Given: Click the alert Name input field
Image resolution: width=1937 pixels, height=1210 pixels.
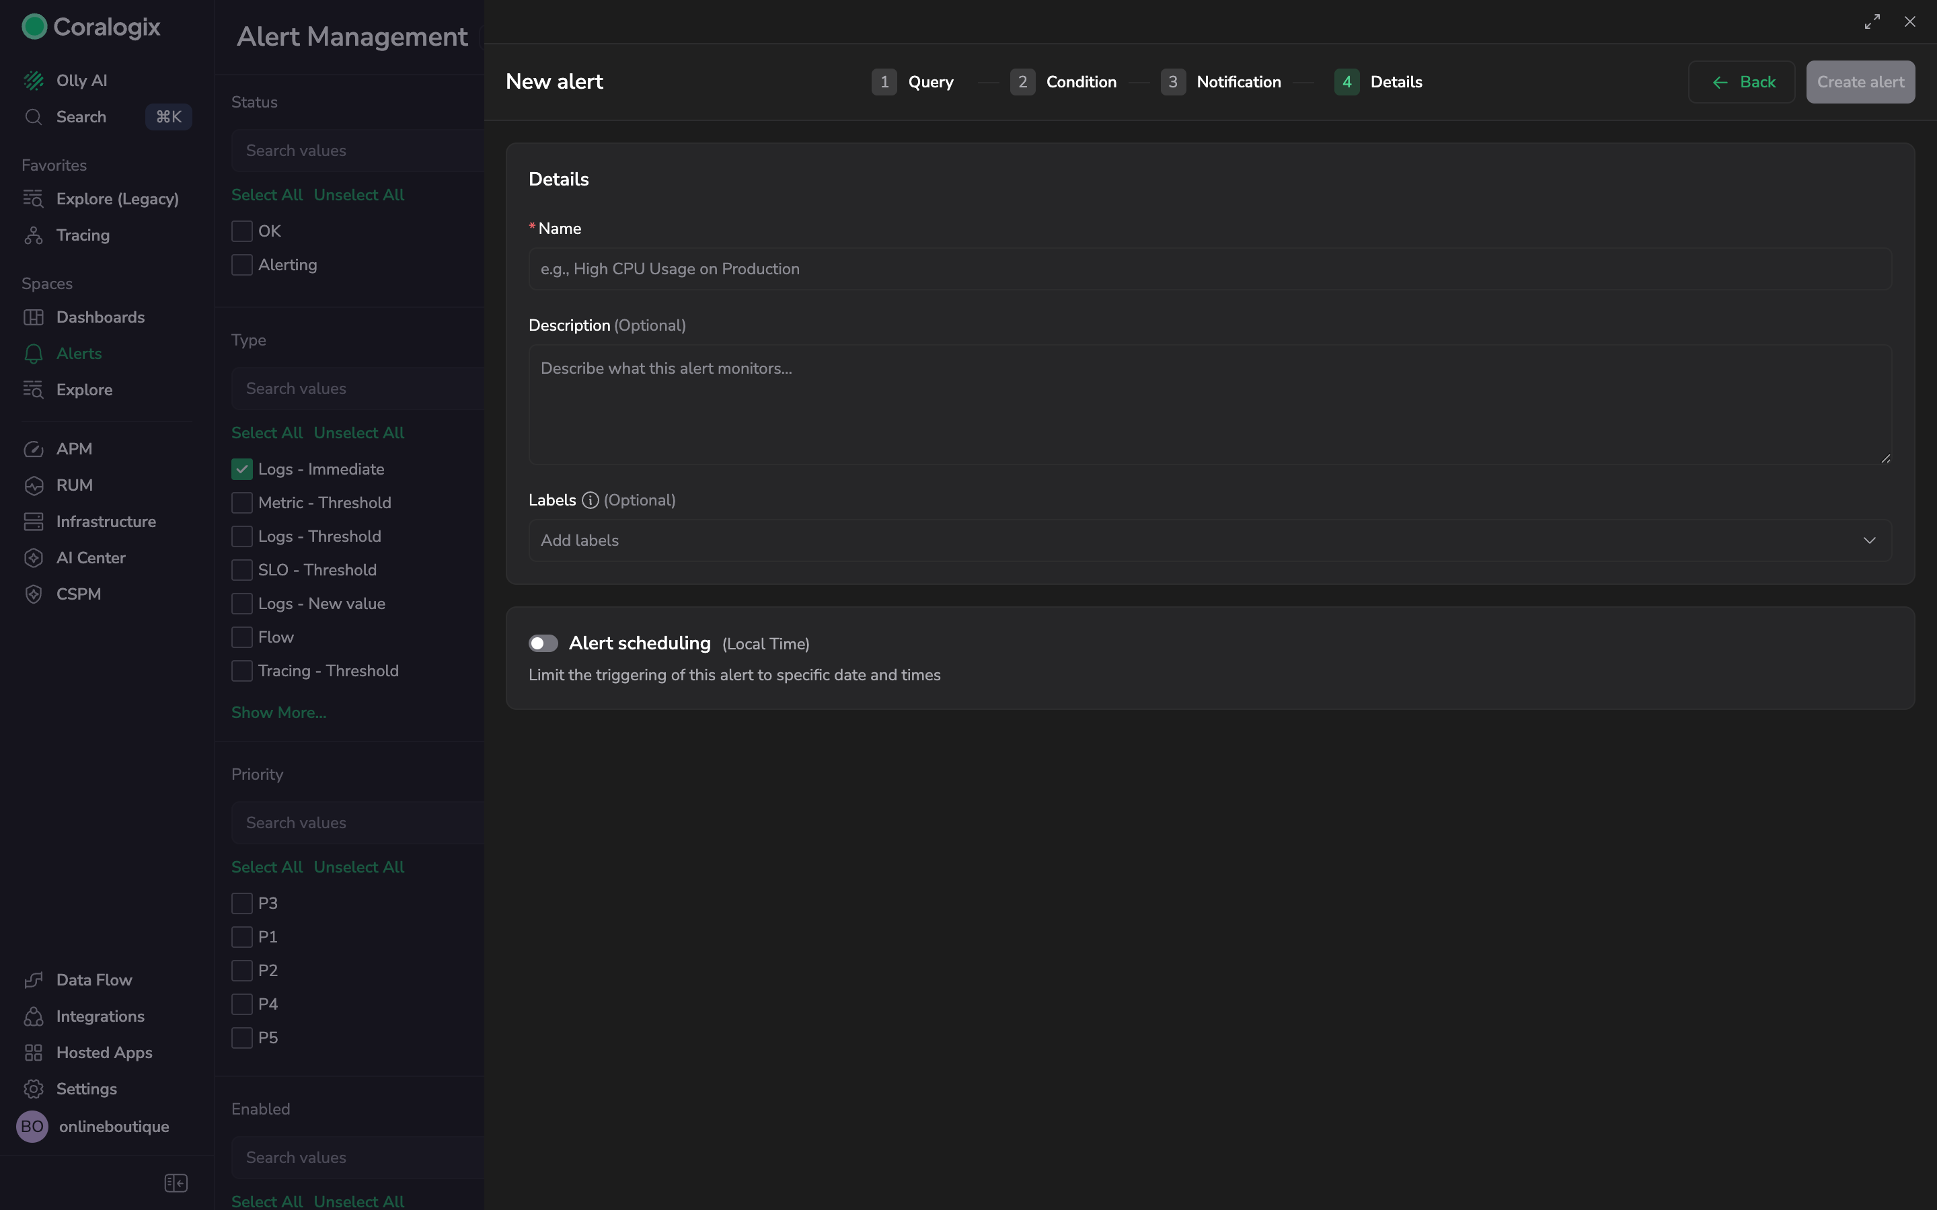Looking at the screenshot, I should coord(1210,269).
